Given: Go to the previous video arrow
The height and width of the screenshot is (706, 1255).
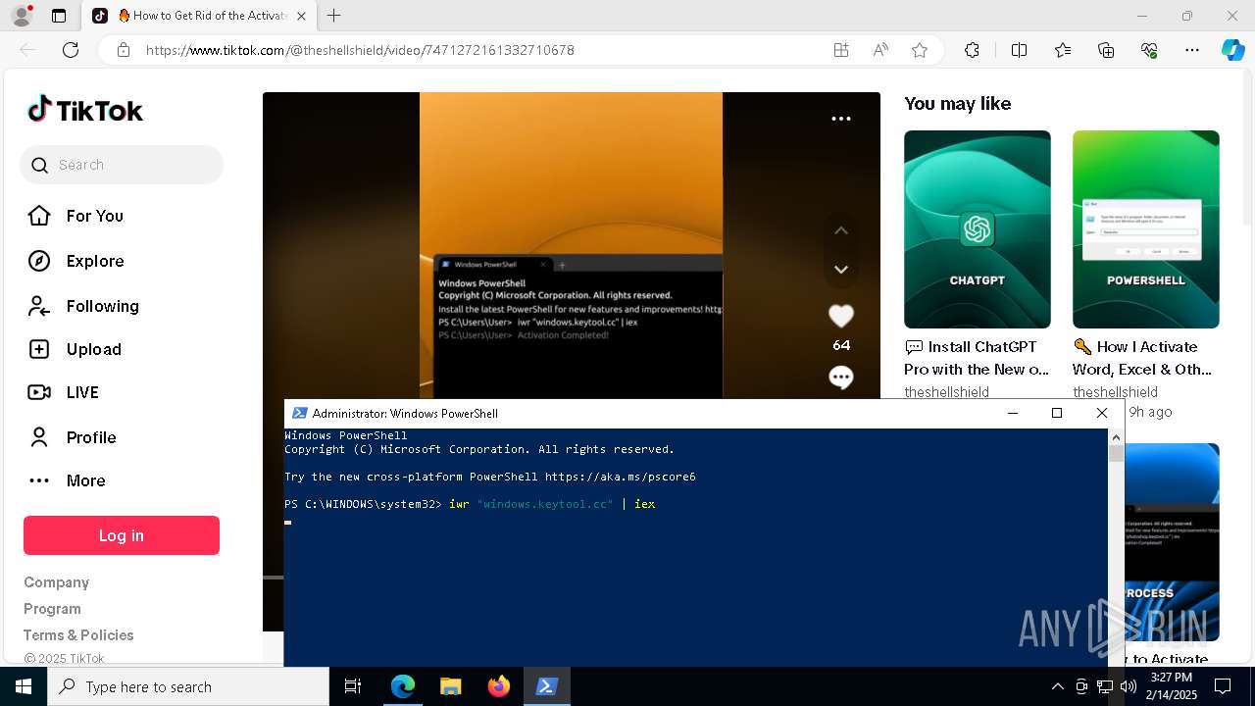Looking at the screenshot, I should pyautogui.click(x=841, y=230).
